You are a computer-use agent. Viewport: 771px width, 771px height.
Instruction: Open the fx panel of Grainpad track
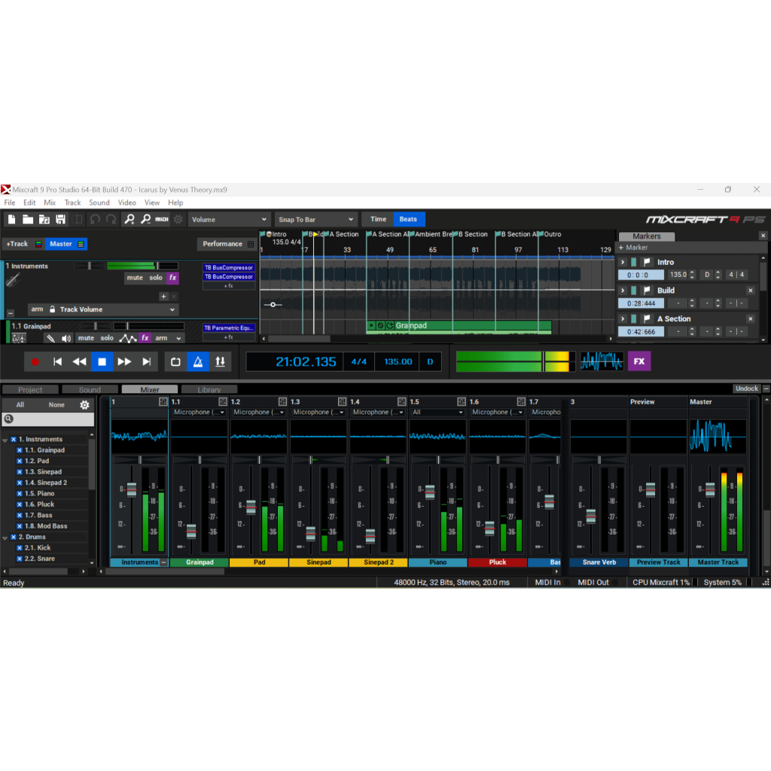[145, 338]
